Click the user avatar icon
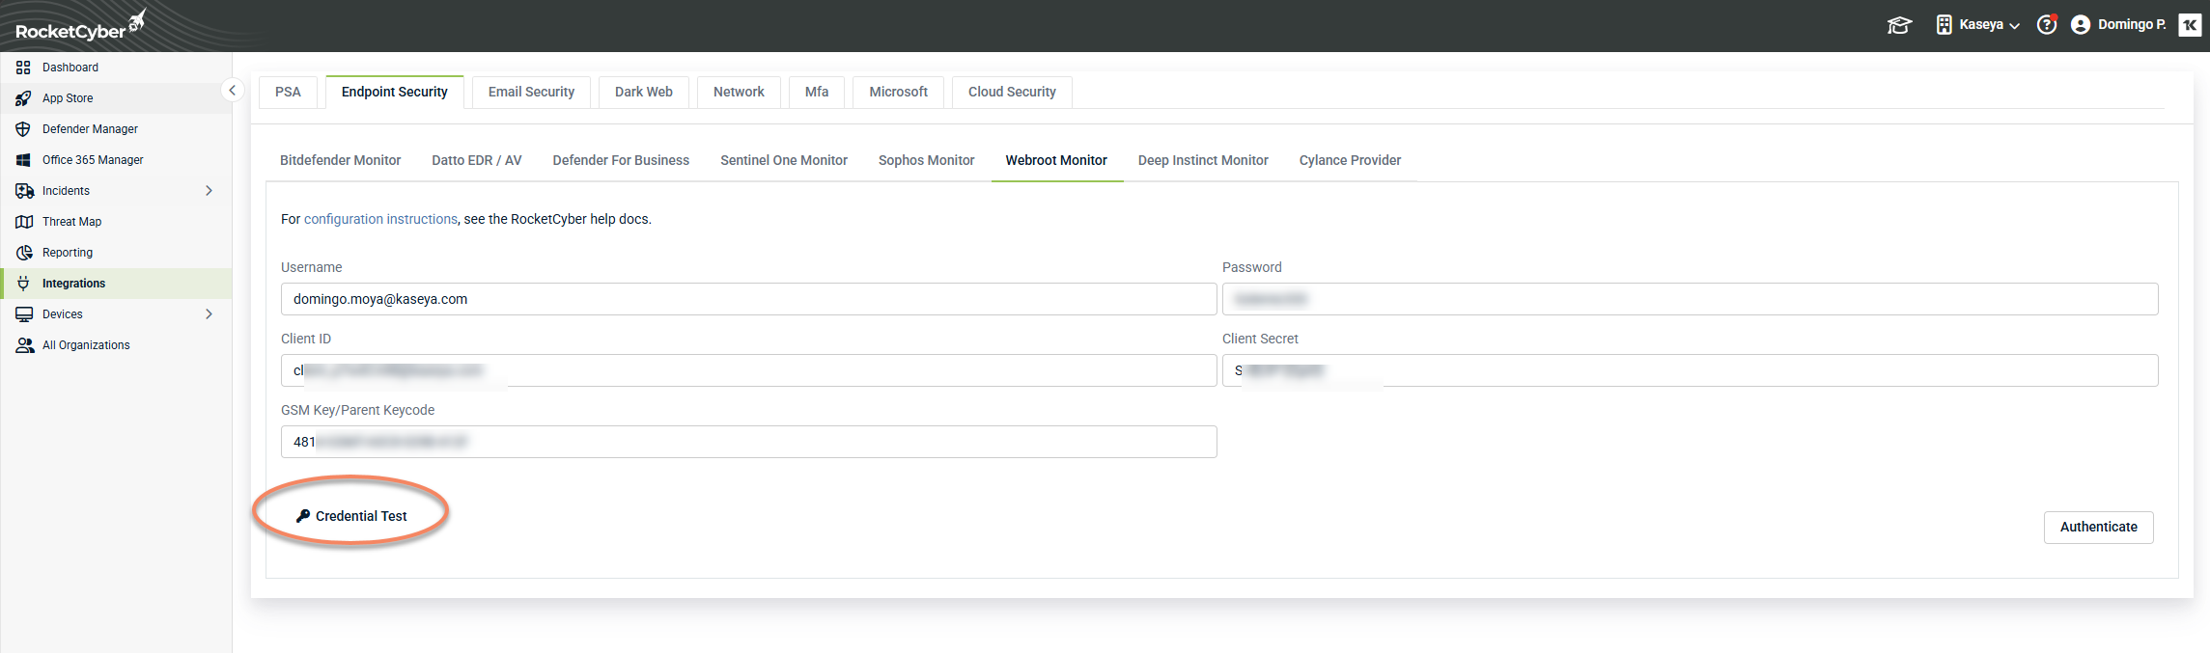The width and height of the screenshot is (2210, 653). (x=2081, y=25)
